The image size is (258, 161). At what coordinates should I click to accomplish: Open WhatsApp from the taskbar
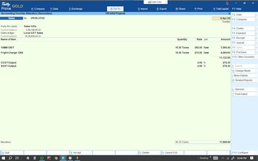[x=42, y=158]
